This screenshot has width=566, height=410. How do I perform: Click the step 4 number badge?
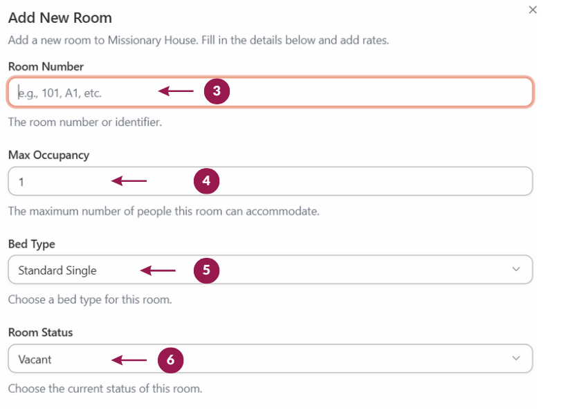[x=206, y=181]
